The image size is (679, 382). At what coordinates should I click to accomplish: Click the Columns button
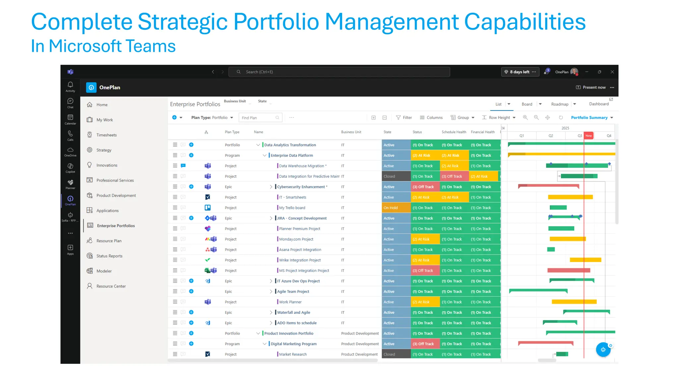click(x=431, y=117)
